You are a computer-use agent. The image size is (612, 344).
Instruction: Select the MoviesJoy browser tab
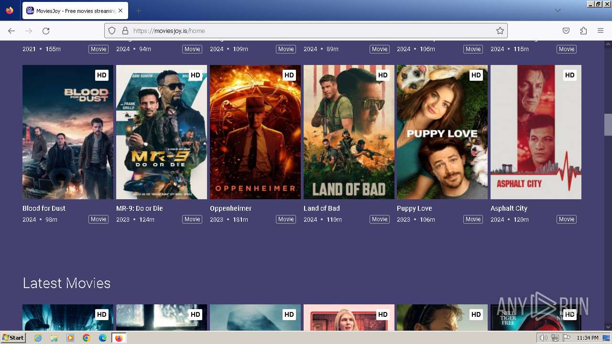(75, 11)
